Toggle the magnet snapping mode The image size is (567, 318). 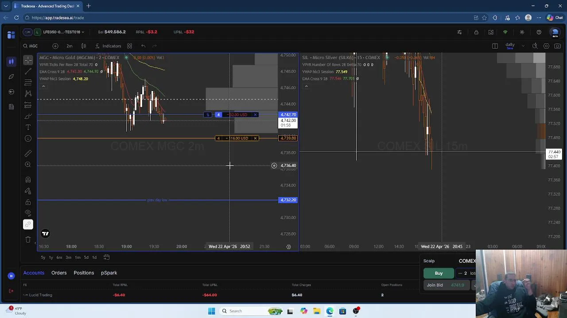(28, 180)
